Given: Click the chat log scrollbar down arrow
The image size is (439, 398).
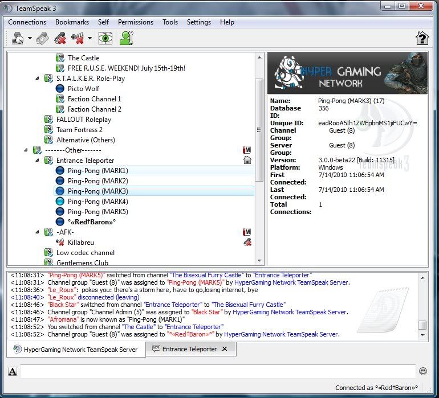Looking at the screenshot, I should pos(422,335).
